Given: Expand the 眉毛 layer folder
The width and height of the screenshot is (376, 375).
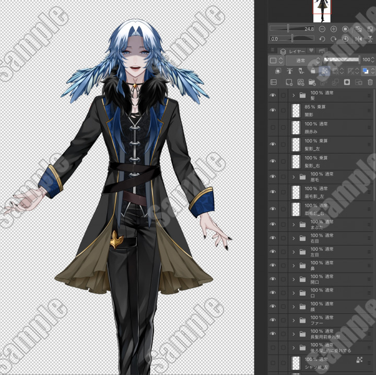Looking at the screenshot, I should coord(293,177).
